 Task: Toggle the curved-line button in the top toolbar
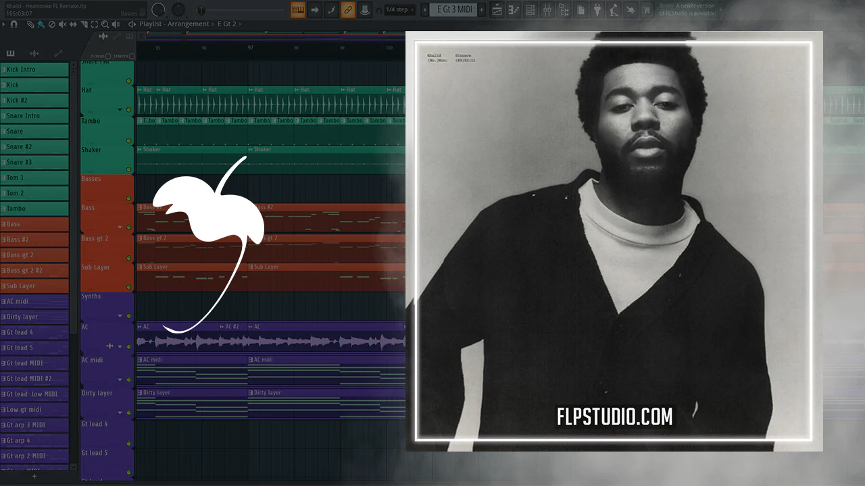[331, 9]
